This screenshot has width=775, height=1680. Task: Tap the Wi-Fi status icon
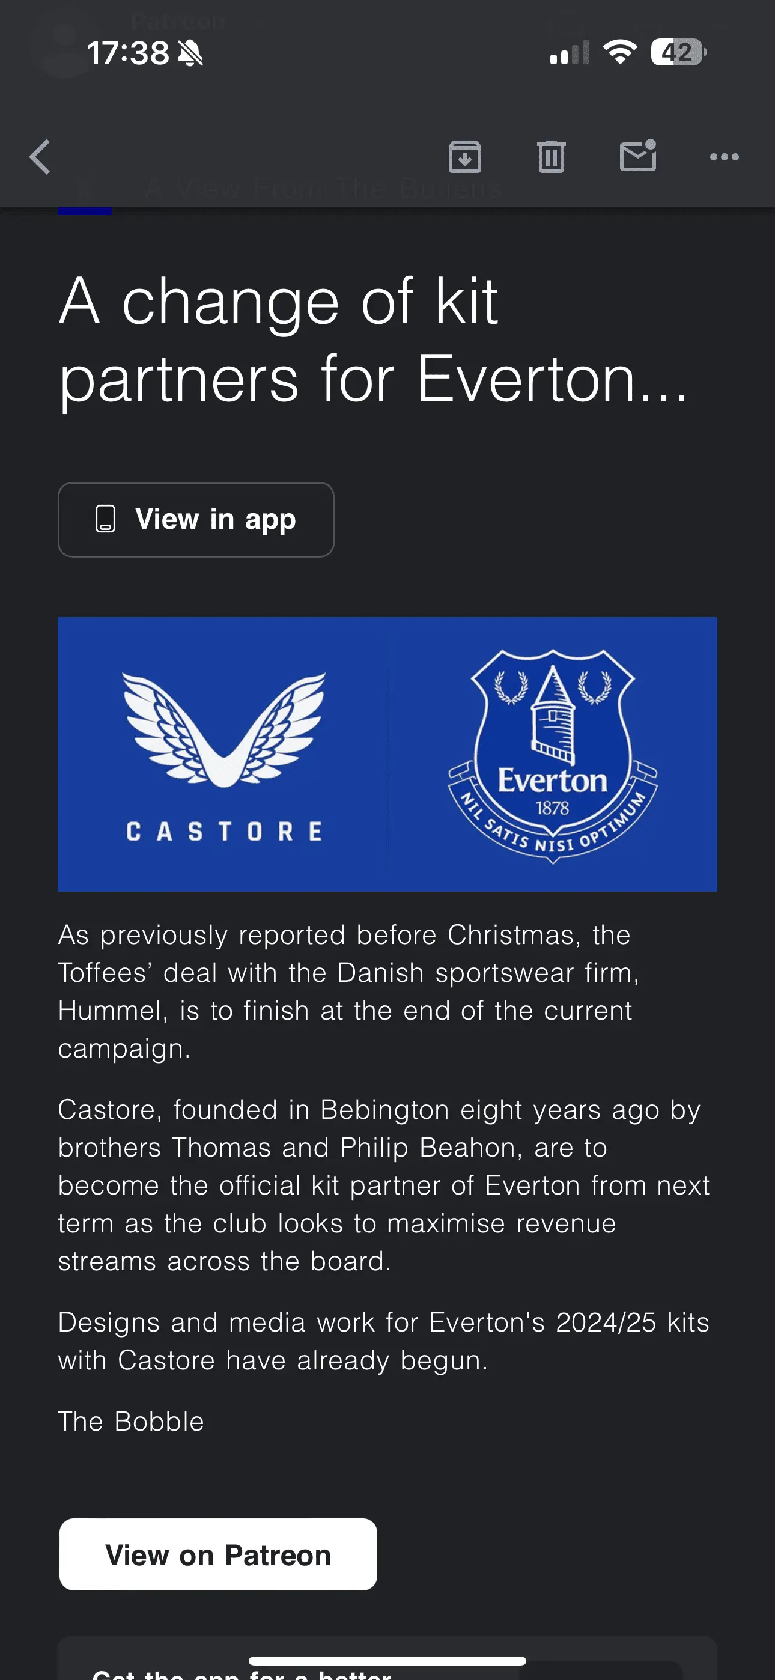click(620, 52)
